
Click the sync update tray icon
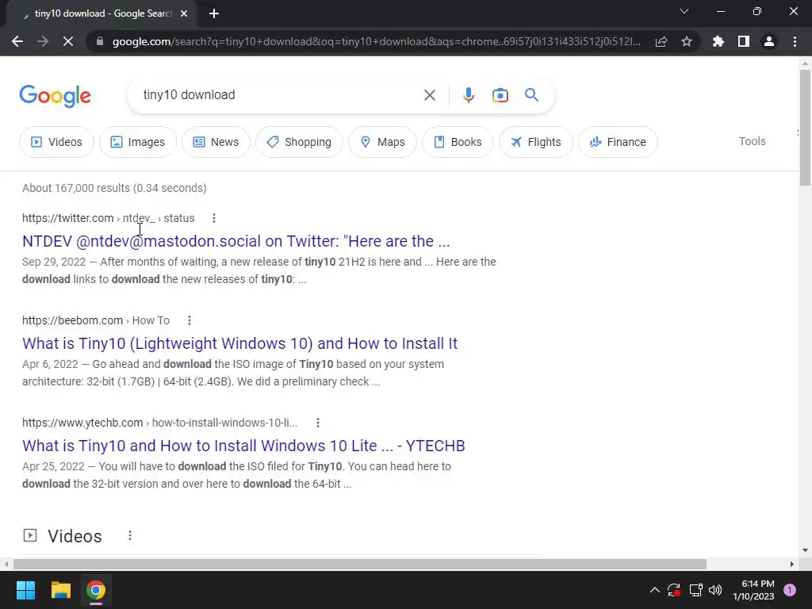coord(674,590)
